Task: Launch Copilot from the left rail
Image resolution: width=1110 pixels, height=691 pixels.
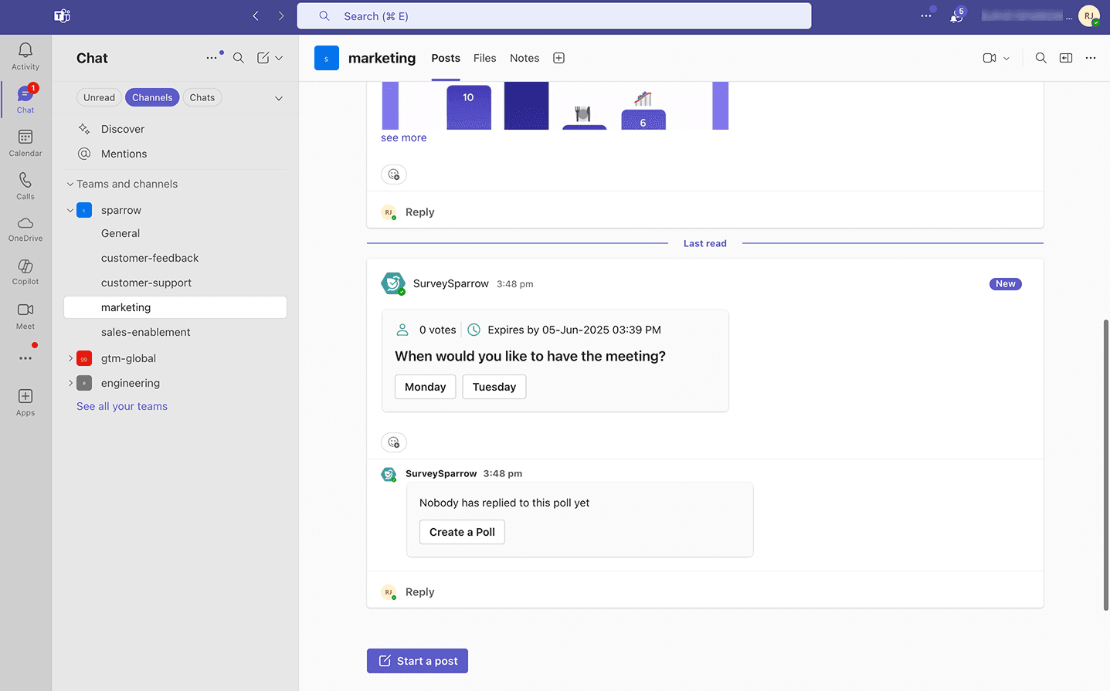Action: (x=25, y=271)
